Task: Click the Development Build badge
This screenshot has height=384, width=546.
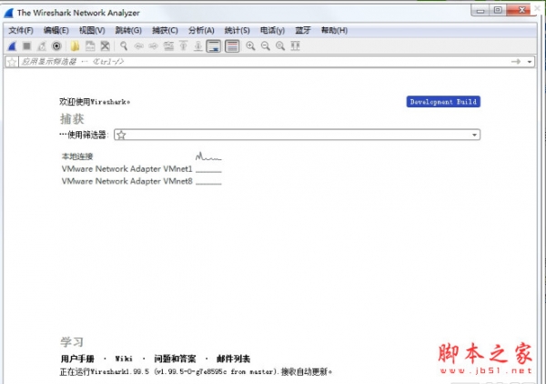Action: pyautogui.click(x=443, y=102)
